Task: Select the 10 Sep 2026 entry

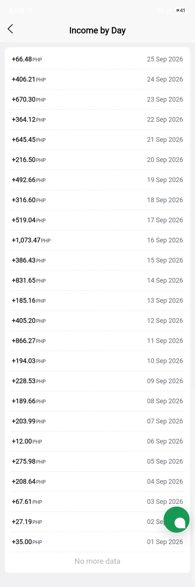Action: [x=97, y=361]
